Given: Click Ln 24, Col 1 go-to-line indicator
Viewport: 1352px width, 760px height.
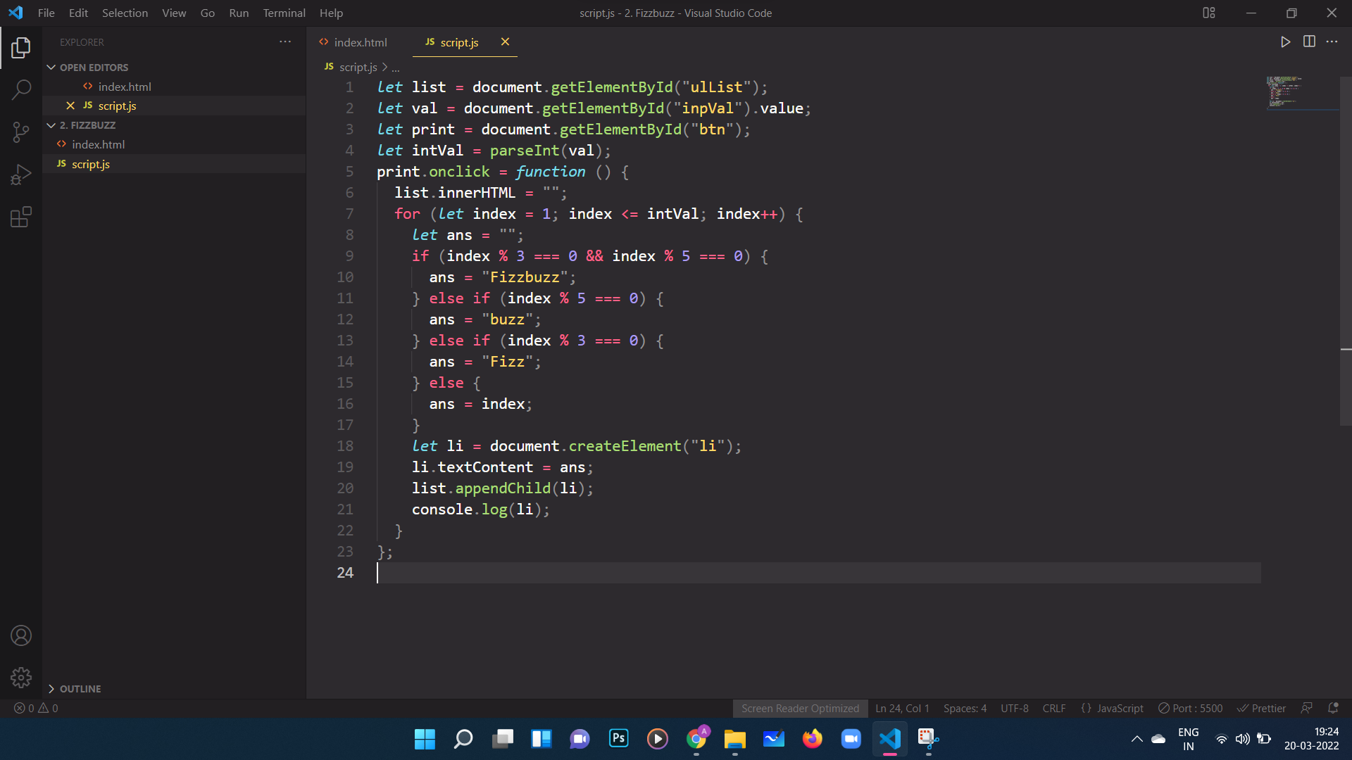Looking at the screenshot, I should [902, 708].
